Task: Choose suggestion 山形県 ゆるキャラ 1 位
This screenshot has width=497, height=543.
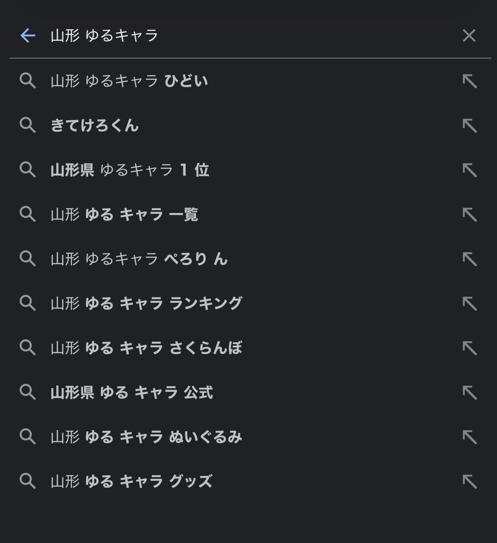Action: click(130, 170)
